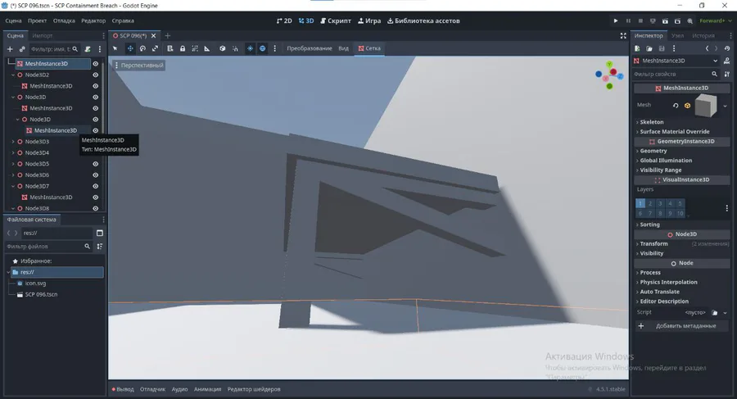Open the Mesh resource dropdown arrow

725,106
